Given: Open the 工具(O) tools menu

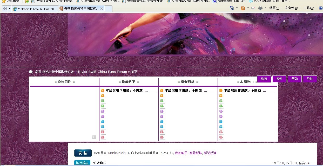Looking at the screenshot, I should tap(310, 8).
